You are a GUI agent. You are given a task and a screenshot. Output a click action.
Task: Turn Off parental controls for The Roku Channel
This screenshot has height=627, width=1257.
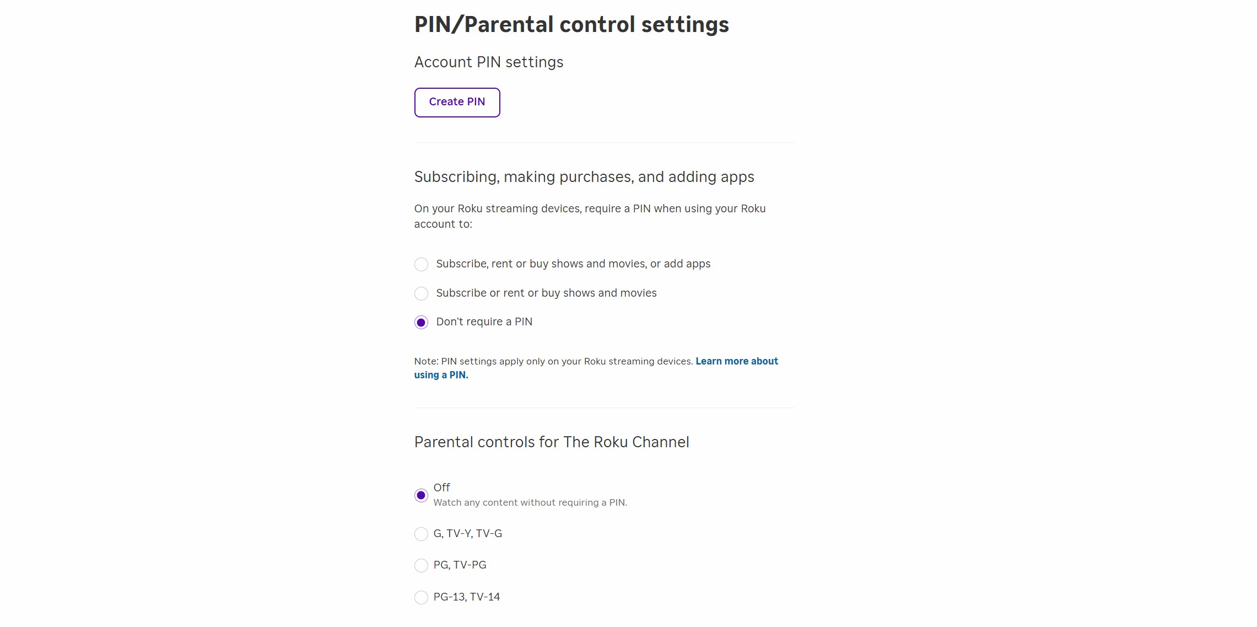[x=421, y=495]
